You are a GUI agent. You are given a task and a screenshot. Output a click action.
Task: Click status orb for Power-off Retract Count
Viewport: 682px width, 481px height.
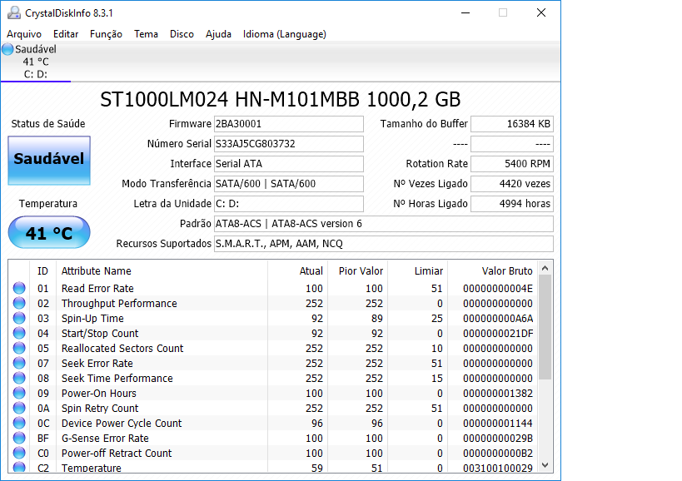[19, 454]
